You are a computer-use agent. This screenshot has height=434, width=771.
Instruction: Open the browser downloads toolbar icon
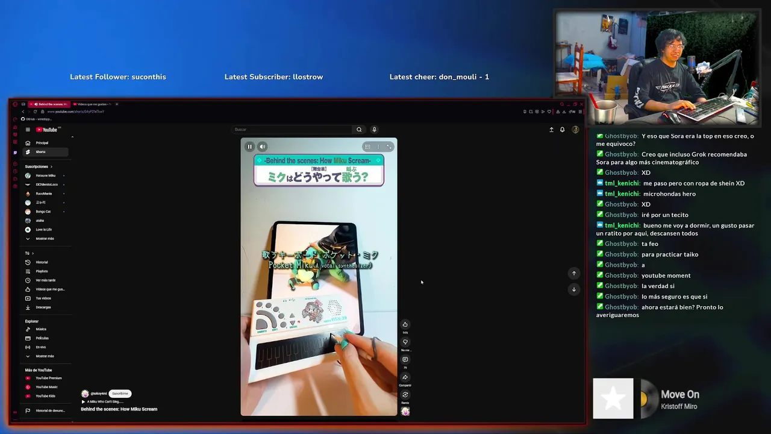click(x=563, y=112)
